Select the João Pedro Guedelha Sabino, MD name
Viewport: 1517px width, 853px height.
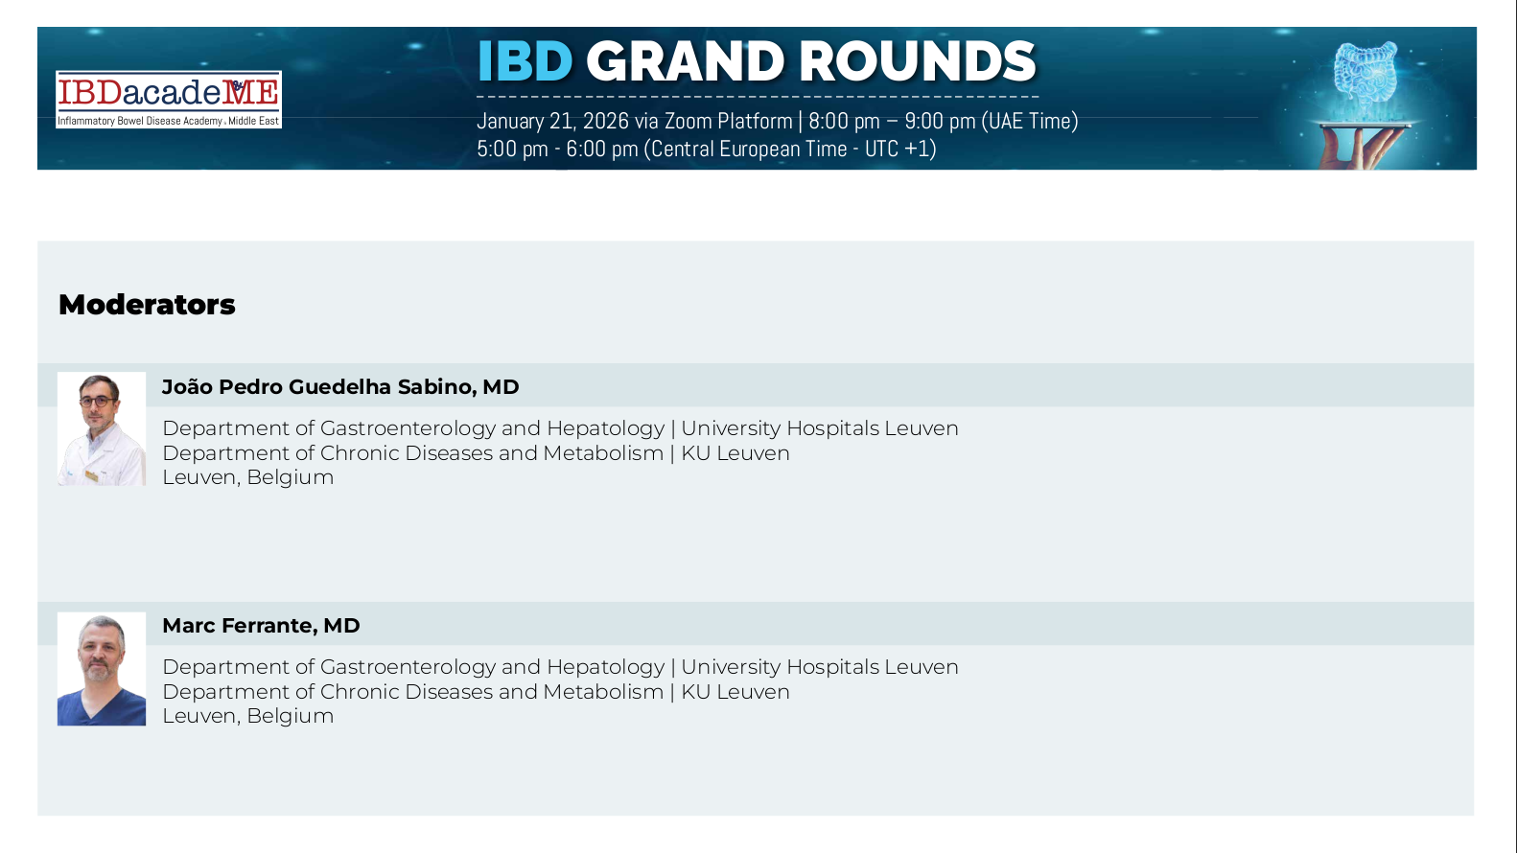[340, 387]
